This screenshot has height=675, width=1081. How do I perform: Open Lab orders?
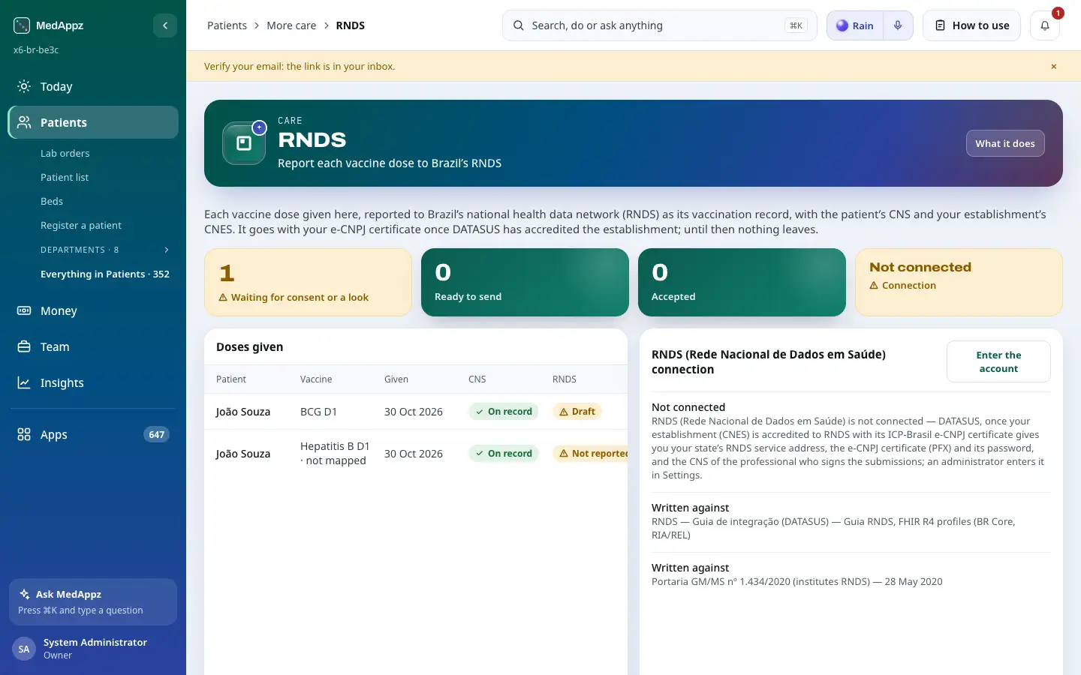pyautogui.click(x=65, y=153)
